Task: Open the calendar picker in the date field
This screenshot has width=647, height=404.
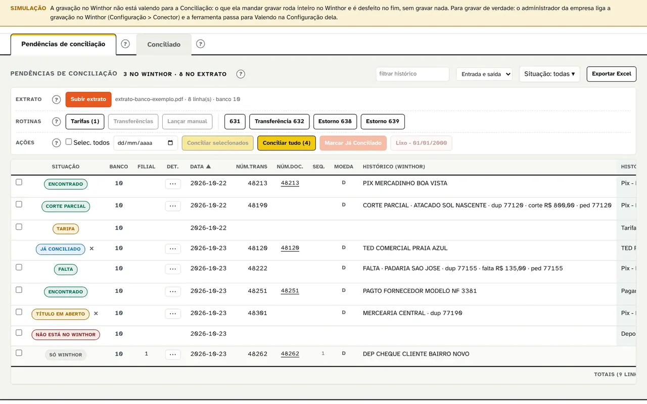Action: (170, 143)
